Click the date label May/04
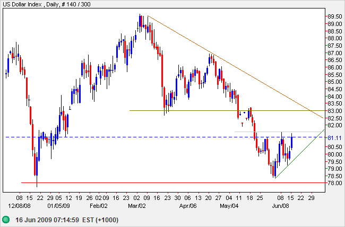This screenshot has height=227, width=345. tap(229, 206)
